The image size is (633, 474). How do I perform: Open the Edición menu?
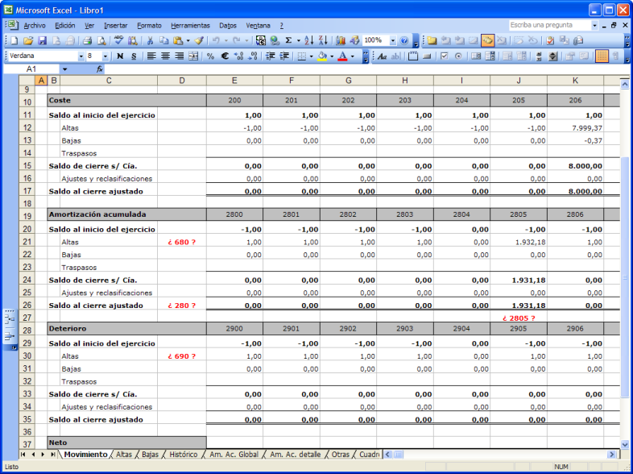pos(65,26)
